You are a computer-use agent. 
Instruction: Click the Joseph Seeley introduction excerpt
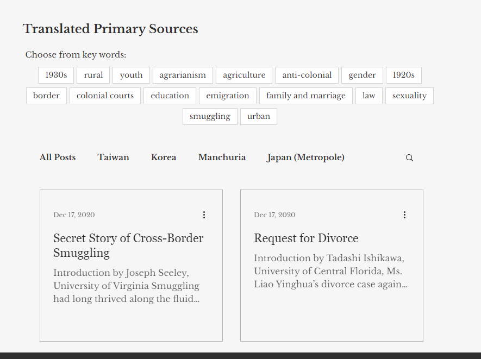pos(126,286)
